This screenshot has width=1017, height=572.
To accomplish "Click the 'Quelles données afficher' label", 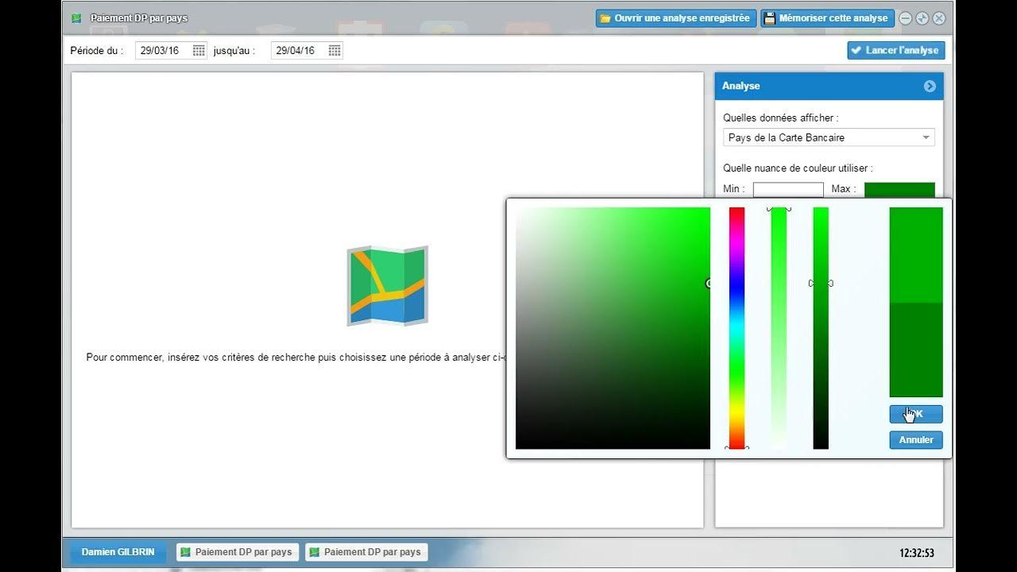I will [781, 118].
